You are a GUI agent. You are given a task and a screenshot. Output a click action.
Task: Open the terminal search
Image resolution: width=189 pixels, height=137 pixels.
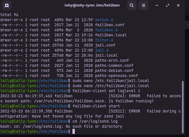[132, 5]
